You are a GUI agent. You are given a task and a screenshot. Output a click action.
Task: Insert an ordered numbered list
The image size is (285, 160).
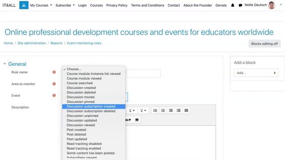[163, 111]
